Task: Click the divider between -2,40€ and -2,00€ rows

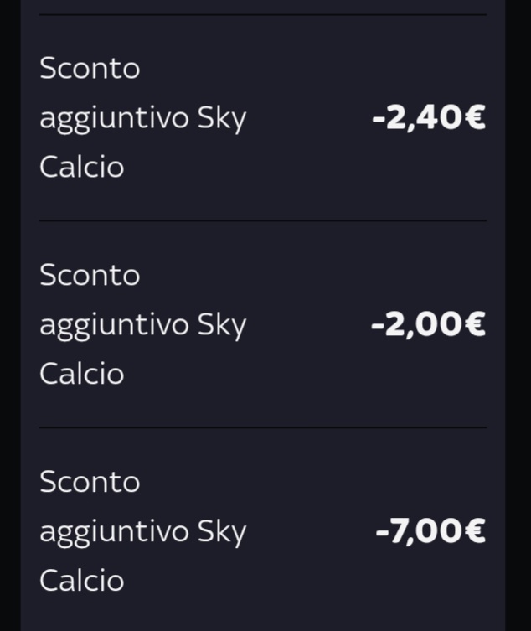Action: click(x=263, y=220)
